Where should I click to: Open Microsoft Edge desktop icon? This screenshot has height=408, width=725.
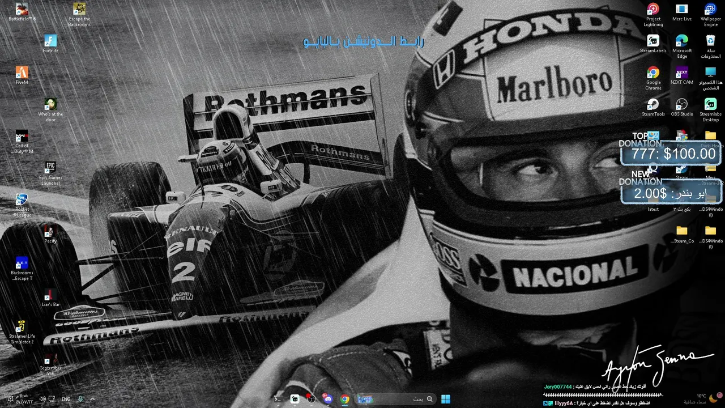[x=682, y=46]
